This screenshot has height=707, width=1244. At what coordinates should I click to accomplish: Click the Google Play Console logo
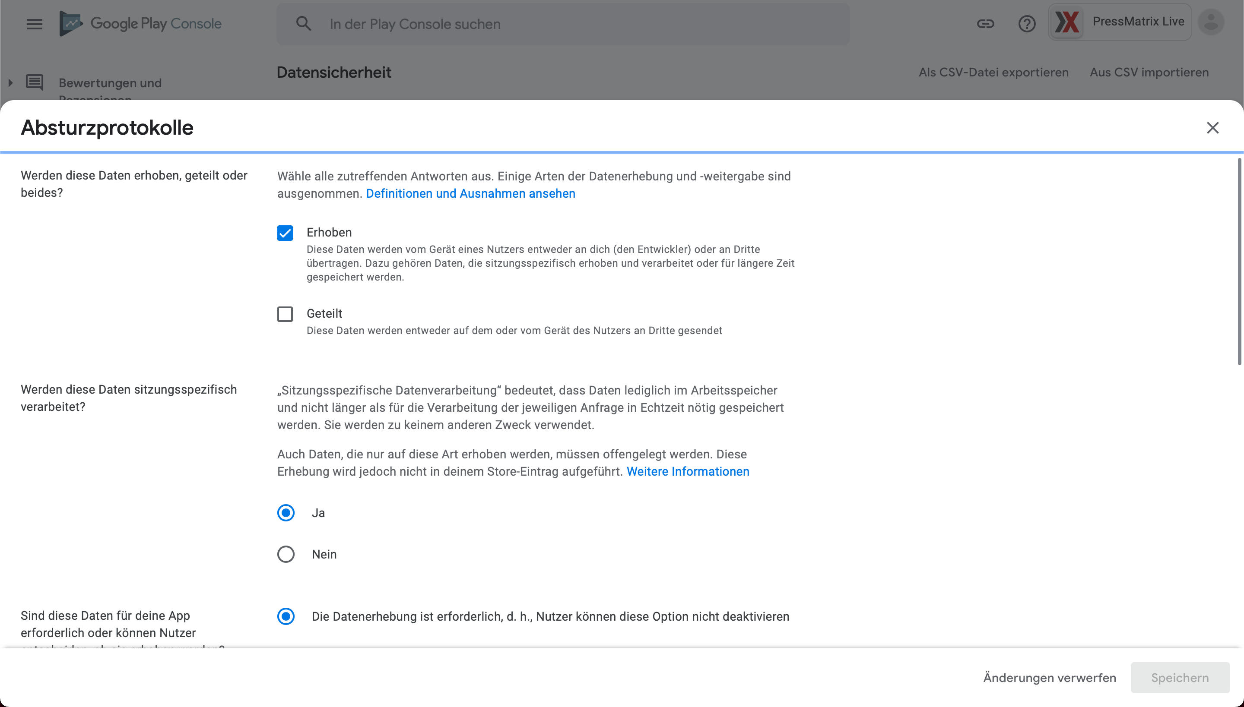(x=140, y=23)
